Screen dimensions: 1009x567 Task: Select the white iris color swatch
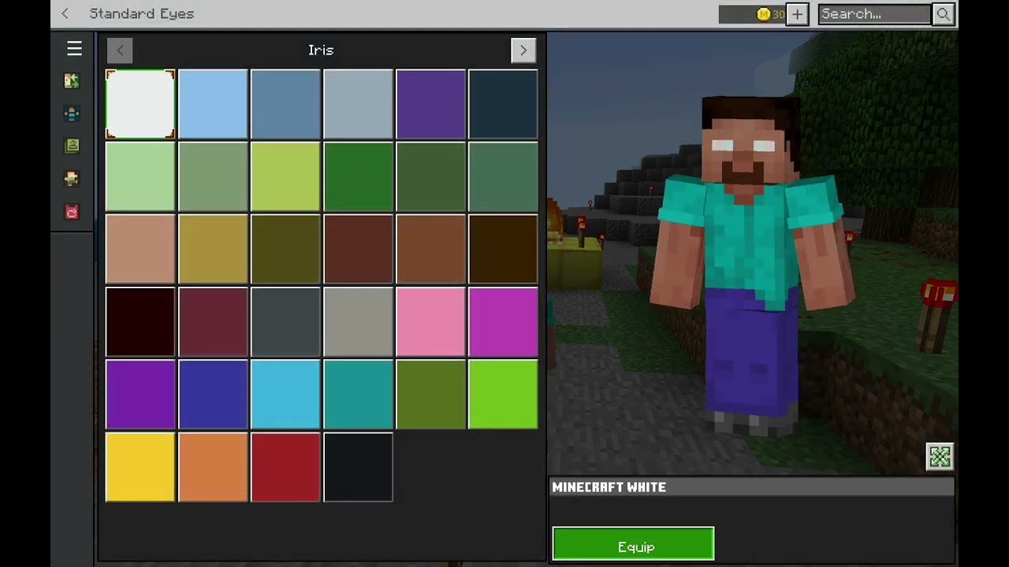(x=140, y=104)
